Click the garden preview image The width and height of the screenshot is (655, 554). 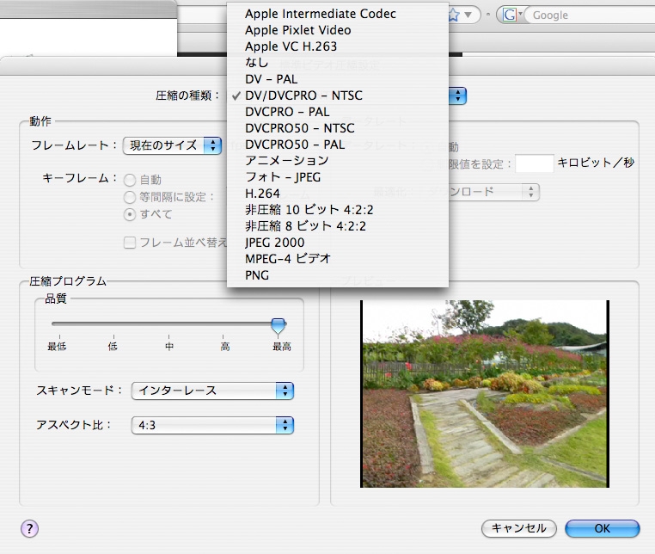[x=484, y=394]
